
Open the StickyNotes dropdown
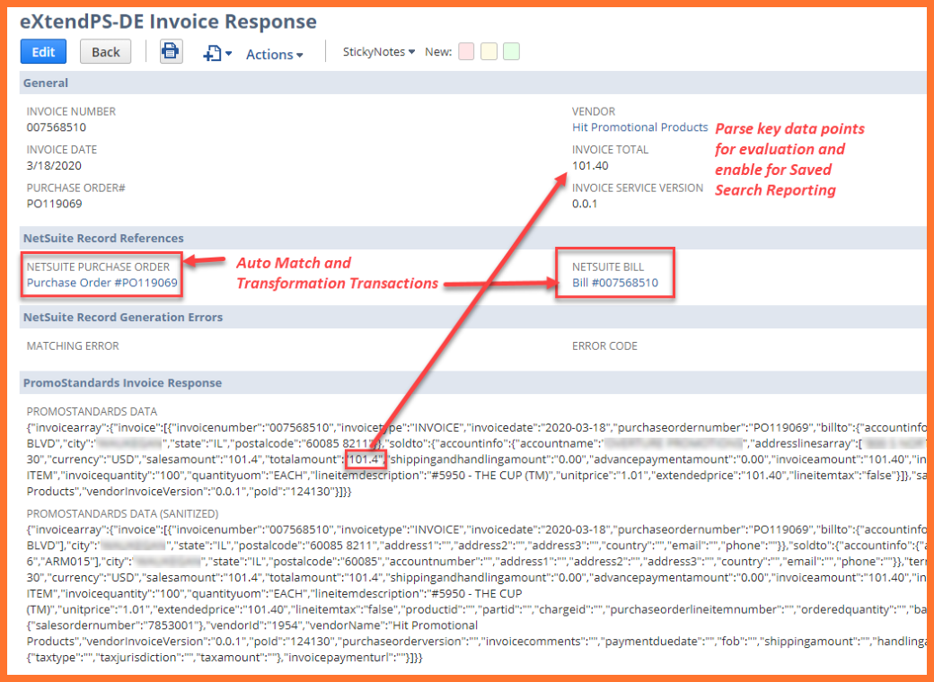(379, 52)
